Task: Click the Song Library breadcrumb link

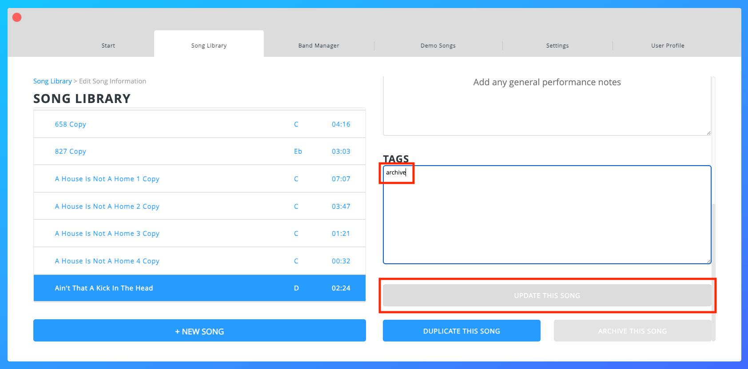Action: (x=52, y=81)
